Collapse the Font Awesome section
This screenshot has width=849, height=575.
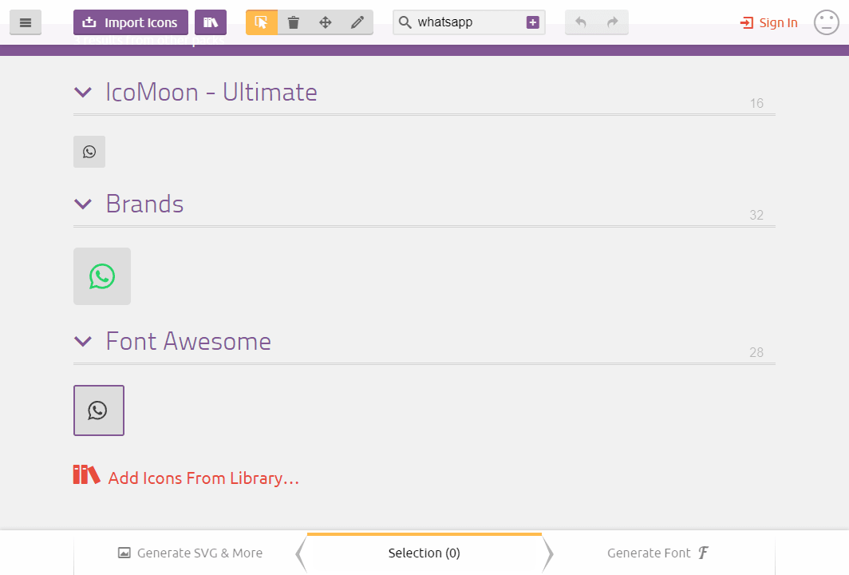click(83, 341)
